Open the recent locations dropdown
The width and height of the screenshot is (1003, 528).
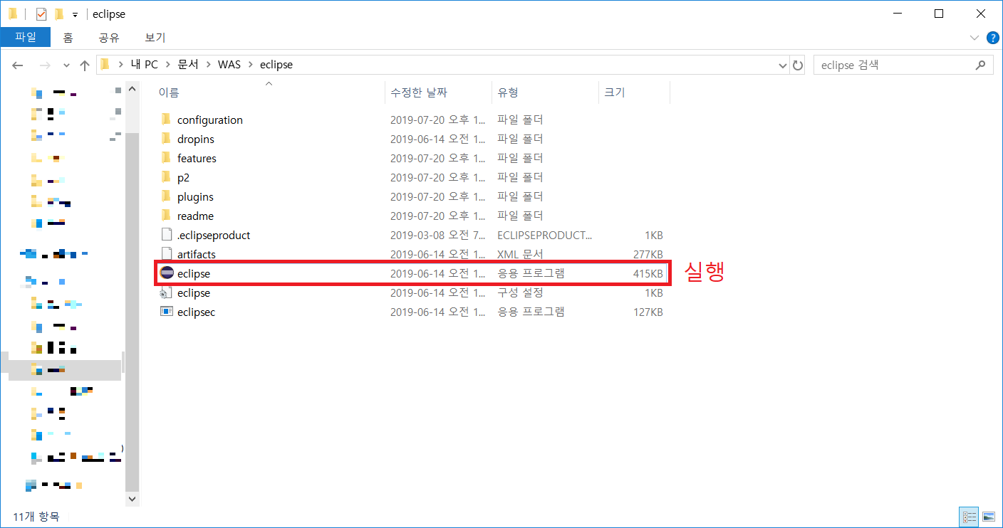pos(66,65)
